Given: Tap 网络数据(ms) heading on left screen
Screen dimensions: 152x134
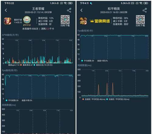Looking at the screenshot, I should 9,105.
